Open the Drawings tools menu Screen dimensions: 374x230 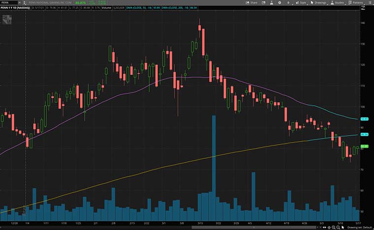click(x=319, y=2)
